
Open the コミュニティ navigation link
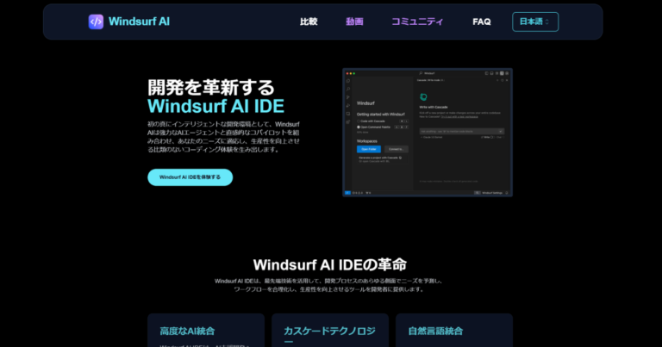417,22
